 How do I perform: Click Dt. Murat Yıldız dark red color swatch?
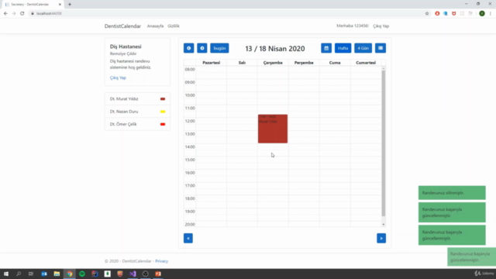[163, 99]
